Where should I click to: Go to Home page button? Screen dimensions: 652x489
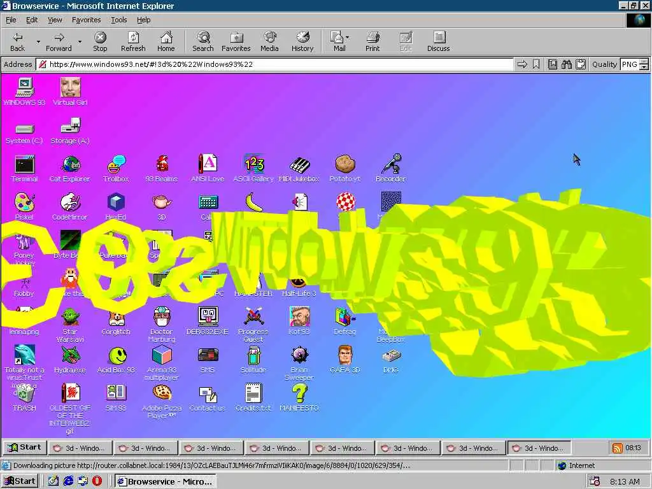click(166, 41)
